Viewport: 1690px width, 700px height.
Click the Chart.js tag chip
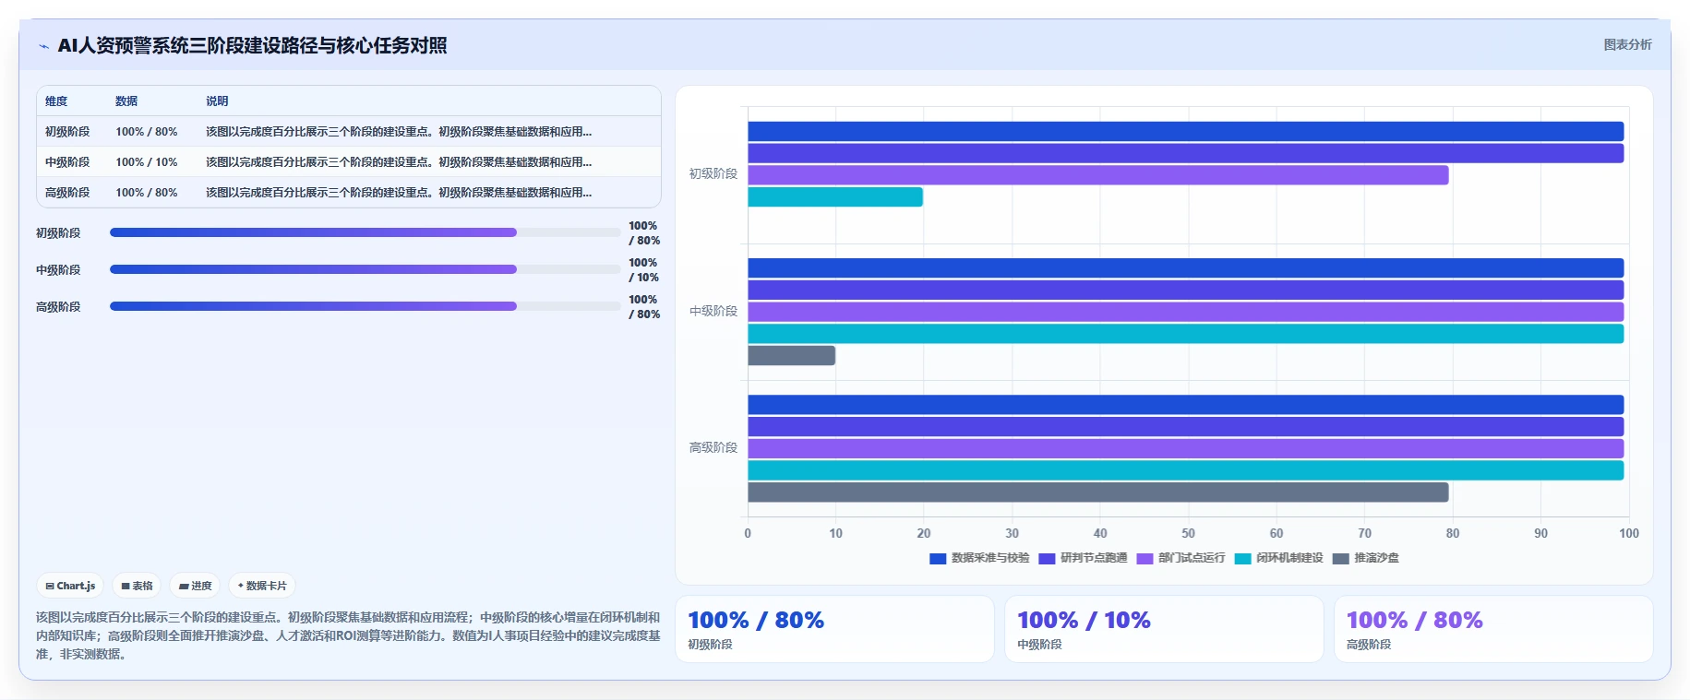(70, 586)
